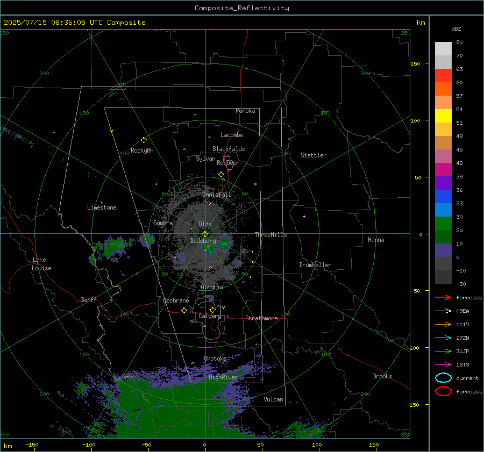Click the cyan current ellipse legend icon
Viewport: 484px width, 452px height.
(443, 378)
